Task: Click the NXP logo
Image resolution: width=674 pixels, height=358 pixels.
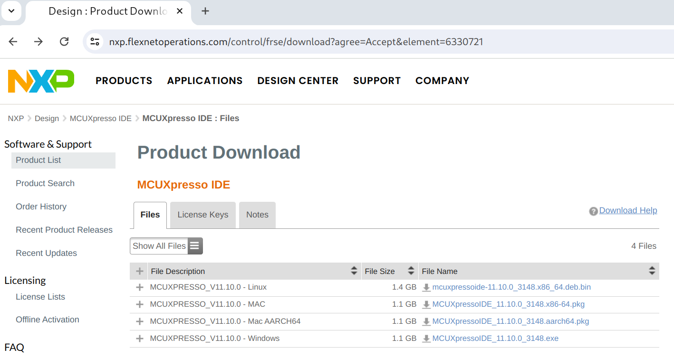Action: [x=41, y=81]
